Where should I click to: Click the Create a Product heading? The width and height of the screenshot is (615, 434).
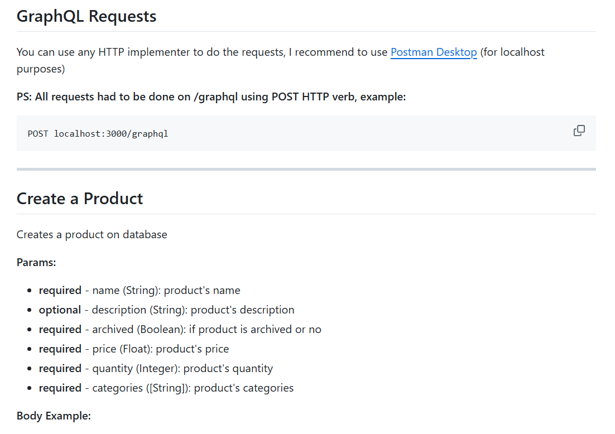click(80, 199)
